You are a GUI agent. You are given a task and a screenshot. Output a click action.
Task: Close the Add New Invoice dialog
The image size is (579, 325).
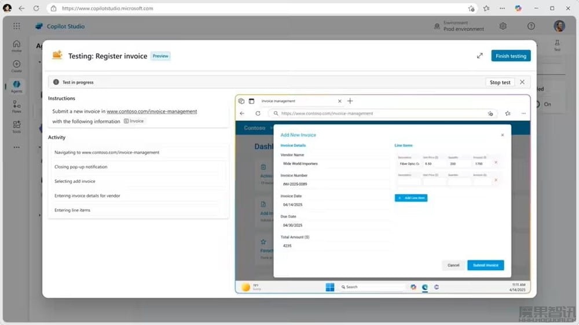point(503,135)
